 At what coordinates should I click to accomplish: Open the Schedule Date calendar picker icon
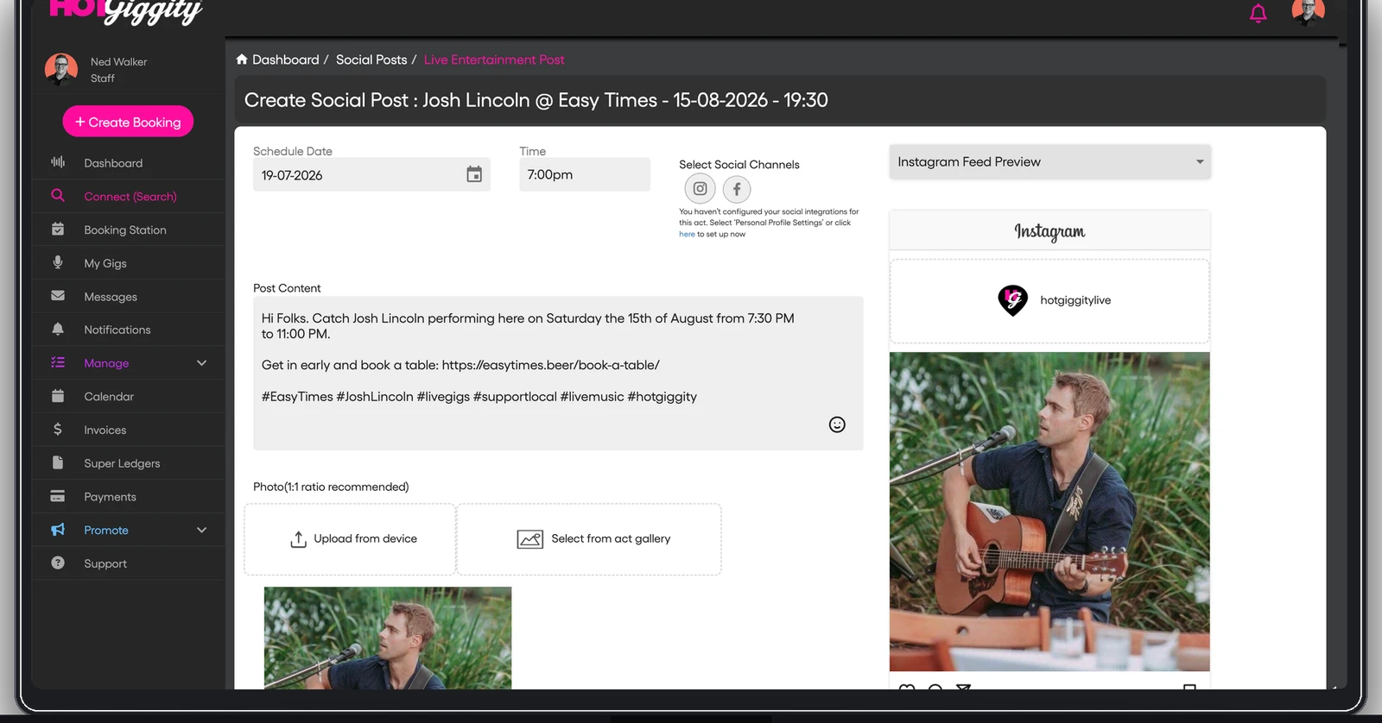pyautogui.click(x=474, y=174)
